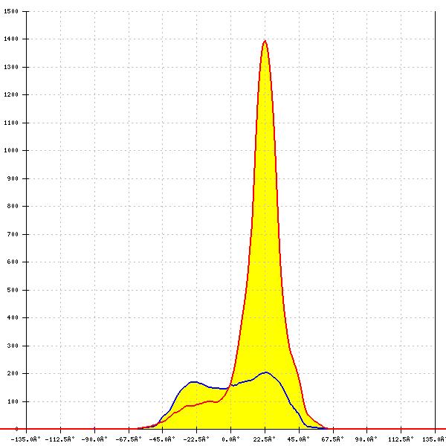
Task: Click the y-axis label 600
Action: (x=13, y=262)
